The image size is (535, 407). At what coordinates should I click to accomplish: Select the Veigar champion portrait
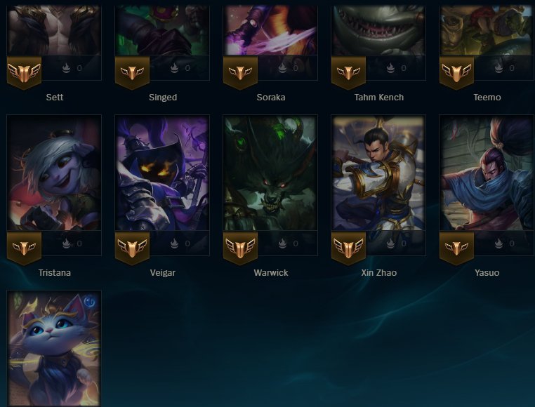pyautogui.click(x=162, y=173)
